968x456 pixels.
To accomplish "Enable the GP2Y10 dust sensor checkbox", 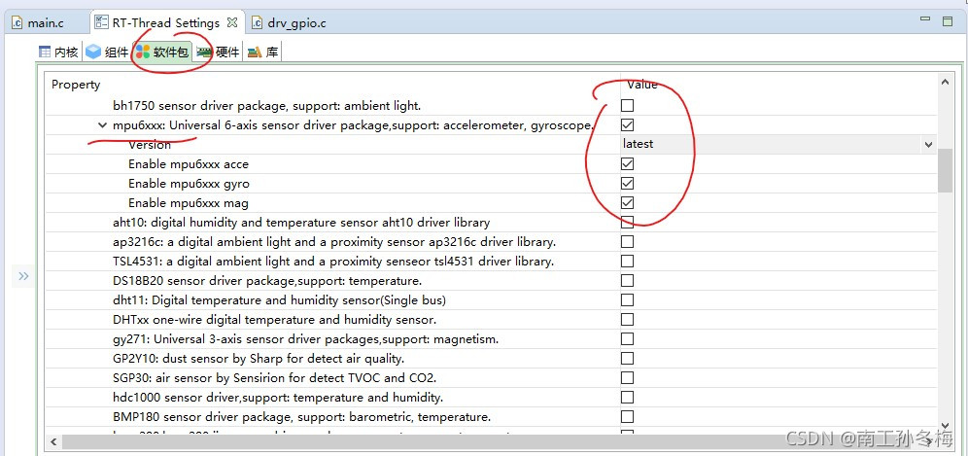I will click(627, 359).
